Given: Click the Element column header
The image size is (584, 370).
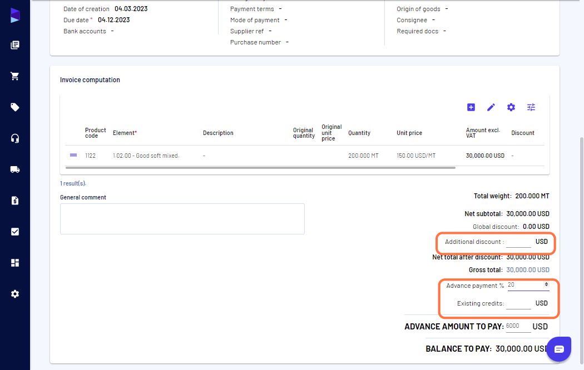Looking at the screenshot, I should (x=125, y=133).
